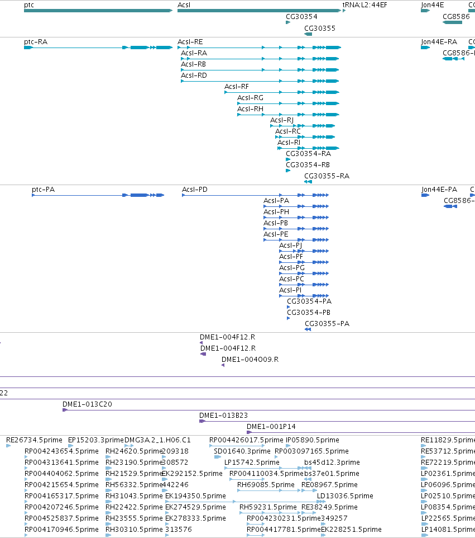Select LD13036.5prime EST label
Viewport: 475px width, 538px height.
click(x=345, y=496)
